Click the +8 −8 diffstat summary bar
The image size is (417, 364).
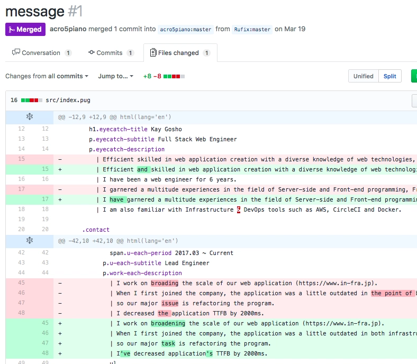[164, 77]
